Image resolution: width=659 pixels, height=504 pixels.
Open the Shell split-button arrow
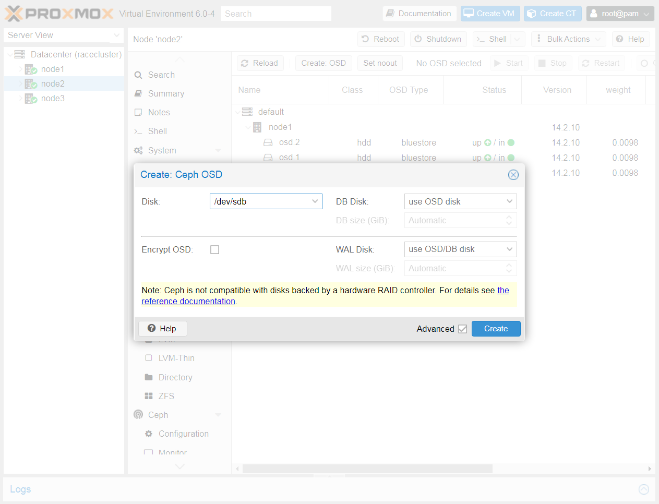[x=518, y=39]
